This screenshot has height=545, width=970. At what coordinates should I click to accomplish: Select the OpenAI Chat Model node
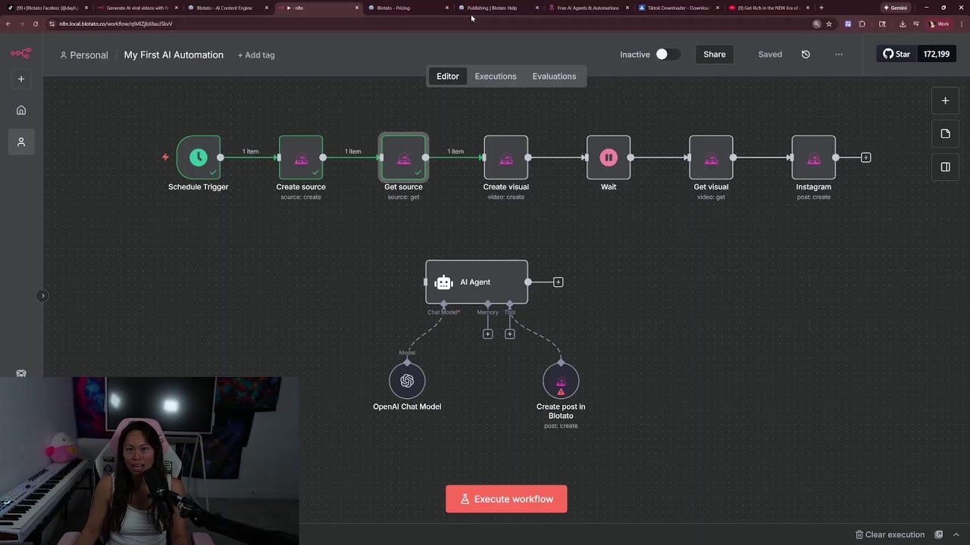[x=407, y=381]
